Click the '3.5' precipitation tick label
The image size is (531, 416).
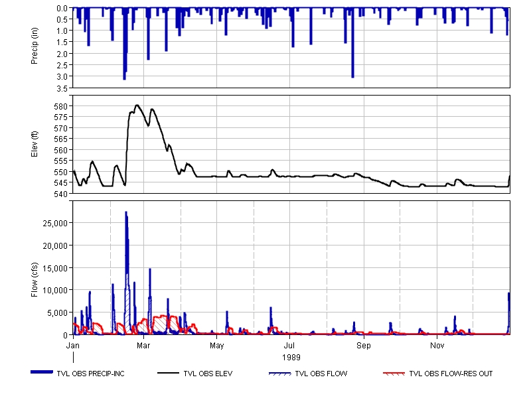pos(62,88)
